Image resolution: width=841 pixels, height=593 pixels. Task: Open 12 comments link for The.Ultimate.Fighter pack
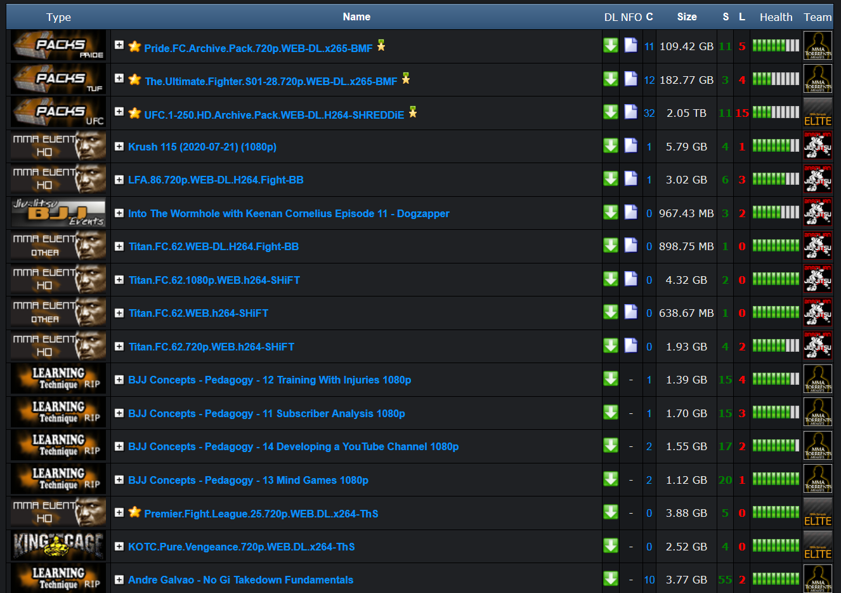pos(649,80)
